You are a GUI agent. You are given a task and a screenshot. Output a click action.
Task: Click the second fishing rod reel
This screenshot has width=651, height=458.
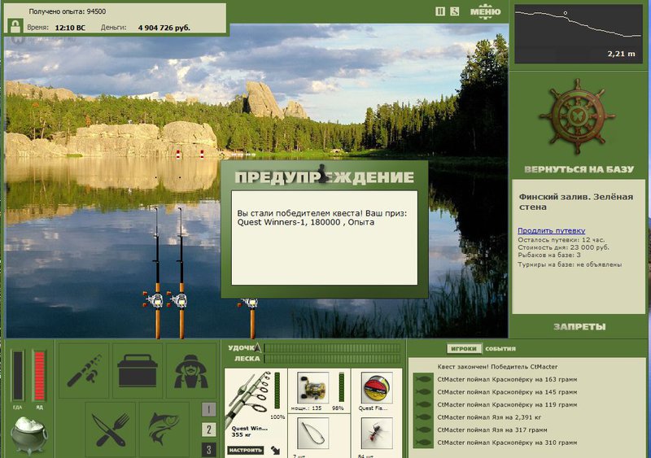click(179, 300)
